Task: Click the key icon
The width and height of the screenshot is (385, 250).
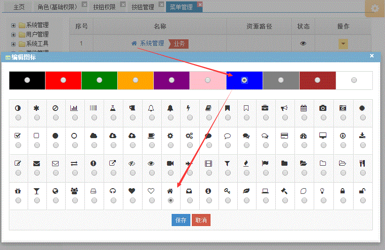Action: (x=227, y=191)
